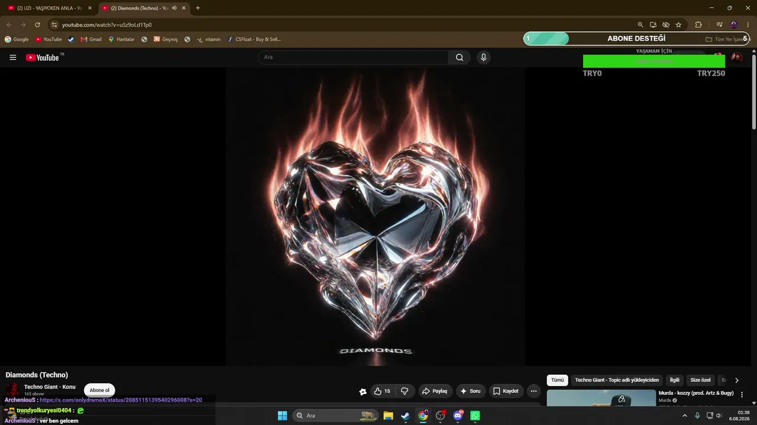757x425 pixels.
Task: Show more filter chips with right arrow
Action: click(736, 380)
